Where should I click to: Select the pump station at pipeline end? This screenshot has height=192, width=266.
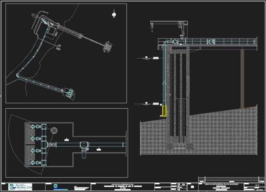pyautogui.click(x=70, y=92)
